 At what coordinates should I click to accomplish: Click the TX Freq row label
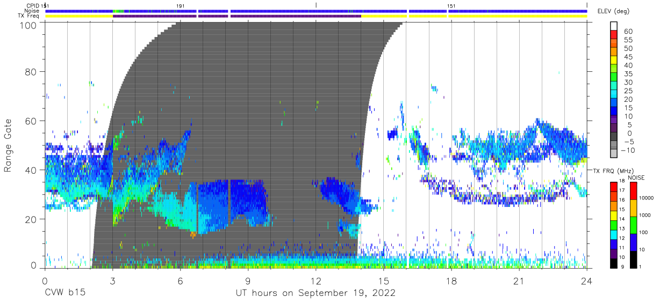[x=28, y=16]
